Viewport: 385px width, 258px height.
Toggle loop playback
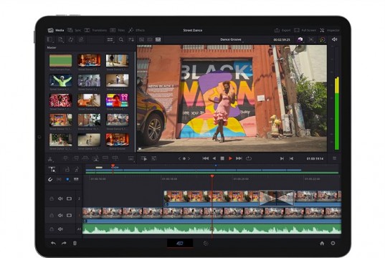[x=249, y=158]
